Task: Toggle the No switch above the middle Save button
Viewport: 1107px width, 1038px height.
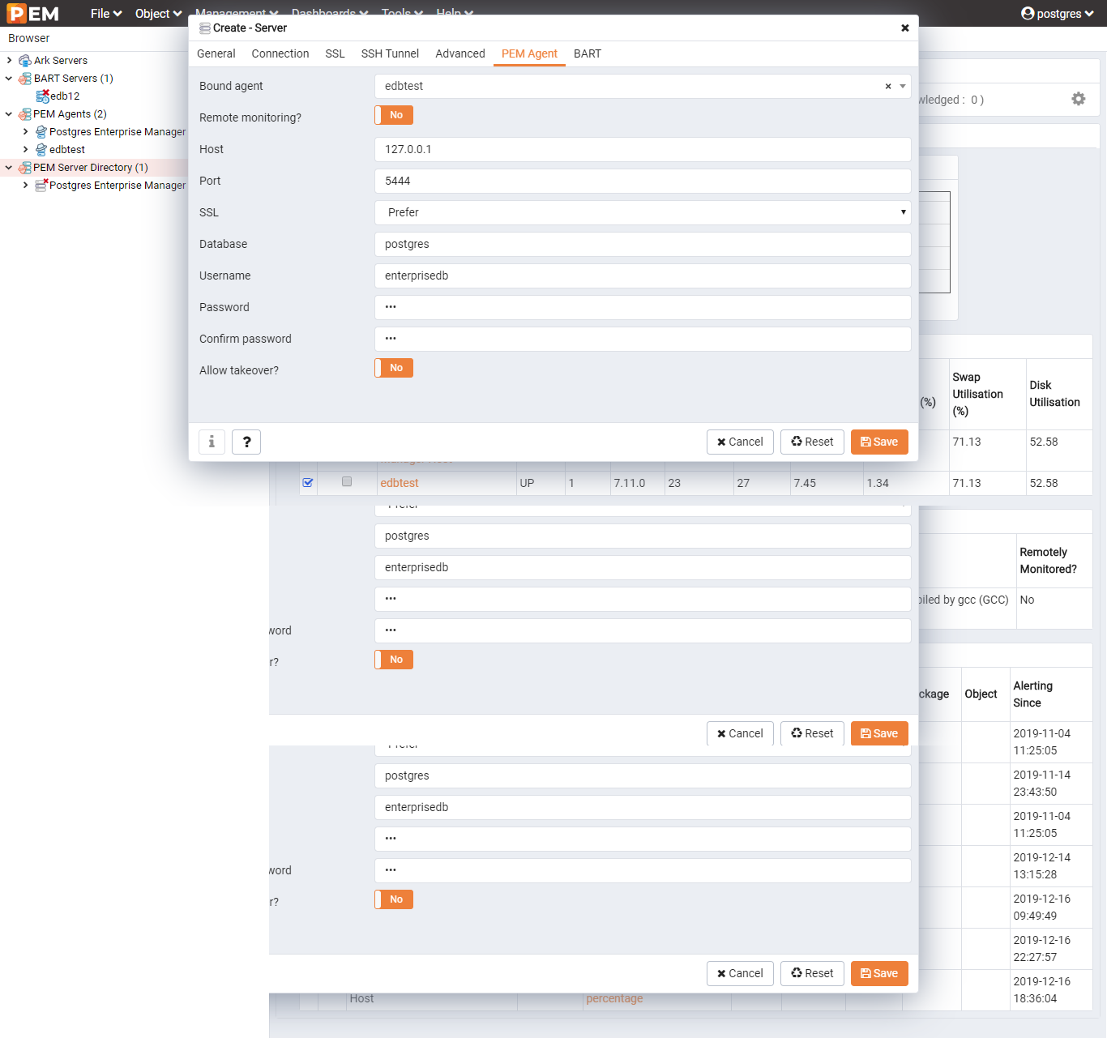Action: (x=394, y=660)
